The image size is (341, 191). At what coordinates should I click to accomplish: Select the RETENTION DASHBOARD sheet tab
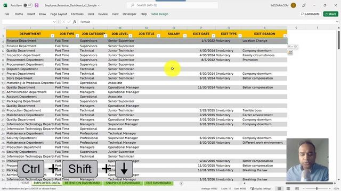[82, 183]
